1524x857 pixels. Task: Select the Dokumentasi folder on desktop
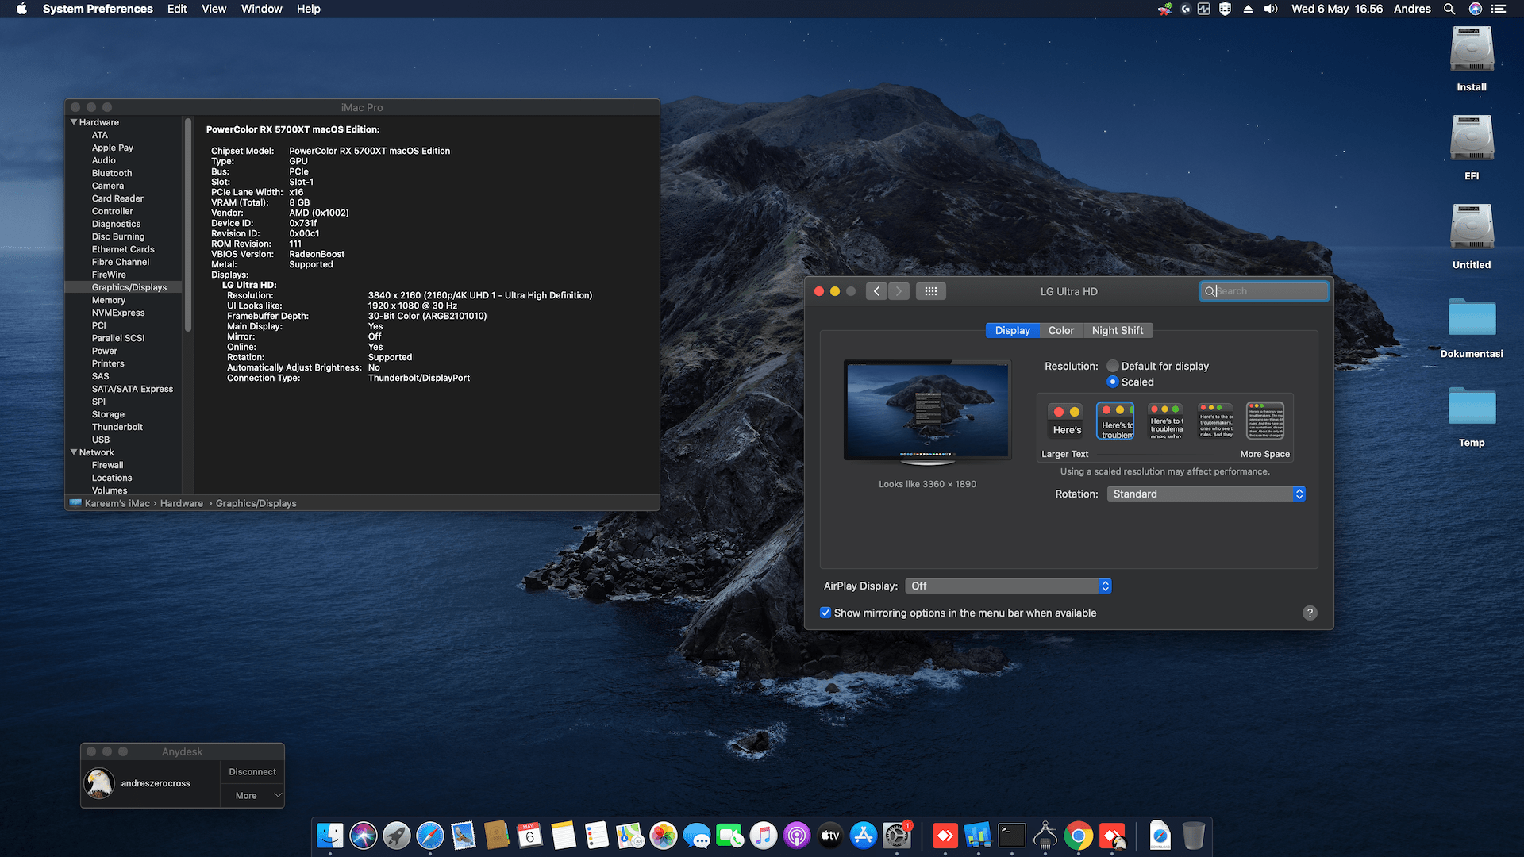click(x=1472, y=327)
